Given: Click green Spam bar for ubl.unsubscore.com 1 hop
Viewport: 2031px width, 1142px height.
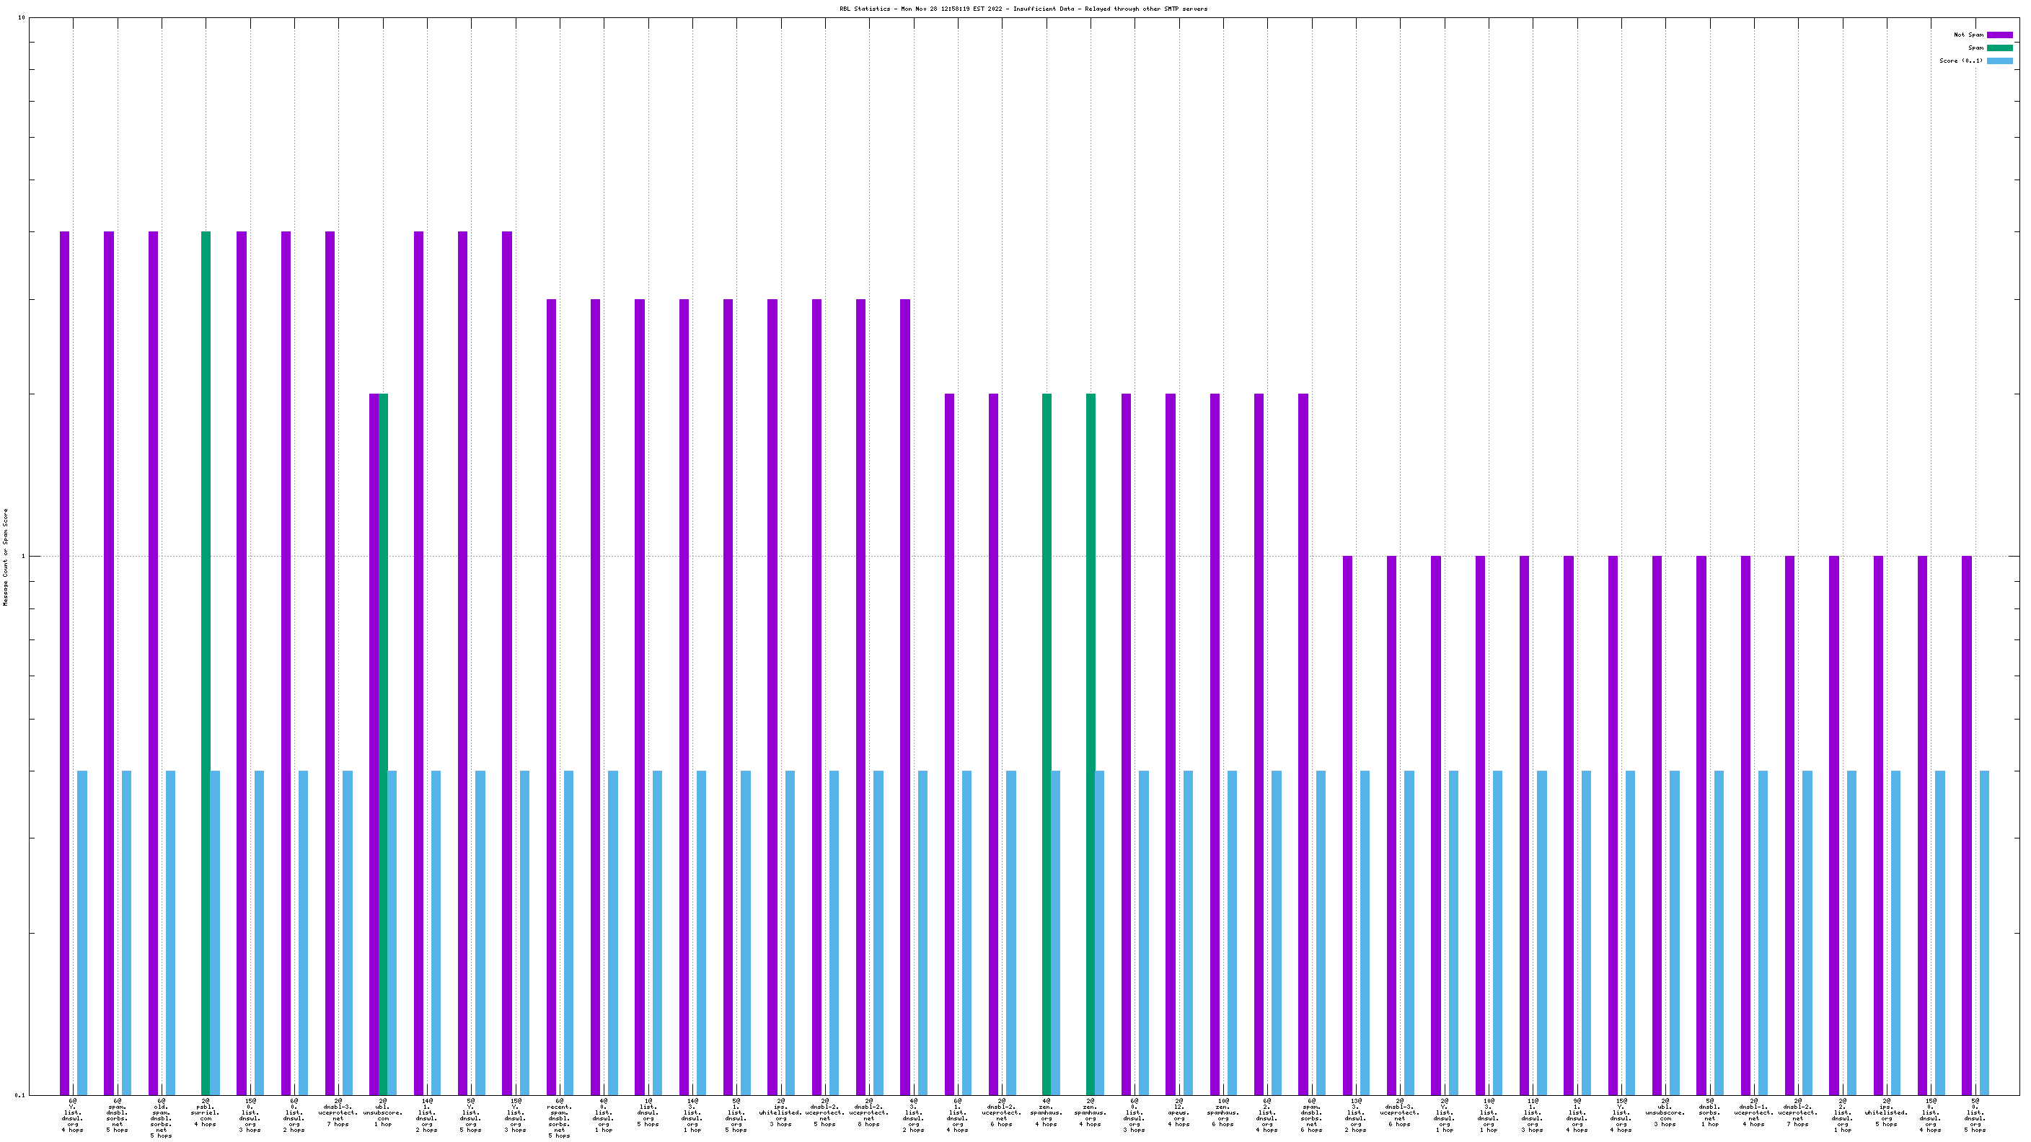Looking at the screenshot, I should (383, 744).
